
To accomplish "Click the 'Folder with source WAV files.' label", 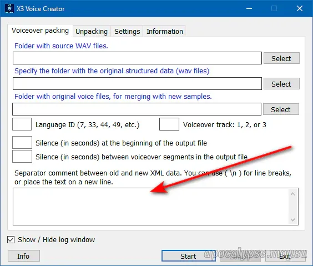I will click(x=61, y=46).
